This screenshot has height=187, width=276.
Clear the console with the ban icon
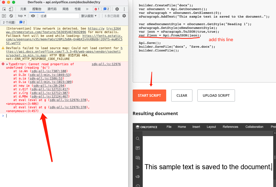[11, 16]
